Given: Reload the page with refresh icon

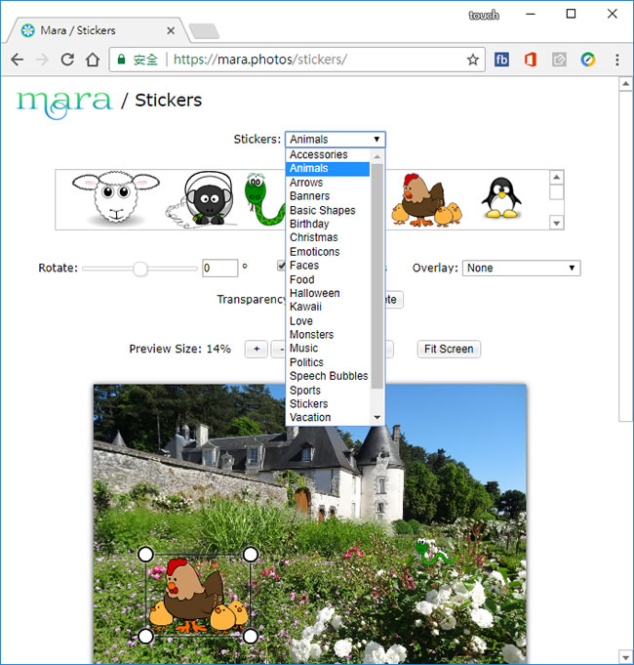Looking at the screenshot, I should [x=67, y=60].
